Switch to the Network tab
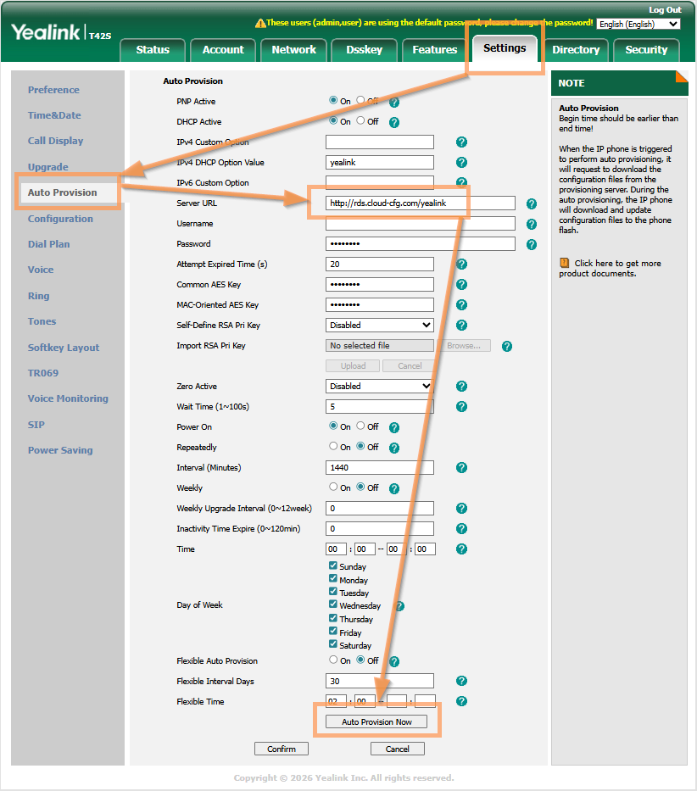Screen dimensions: 697x791 293,50
